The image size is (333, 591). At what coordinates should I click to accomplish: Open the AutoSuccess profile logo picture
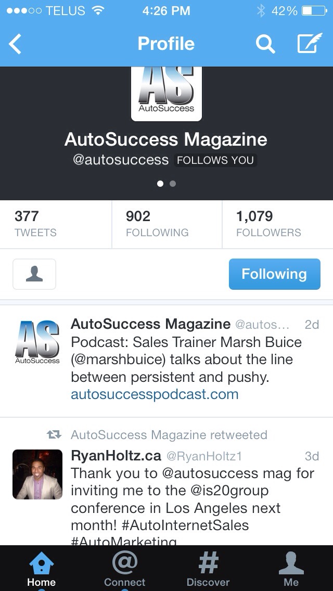(x=166, y=94)
